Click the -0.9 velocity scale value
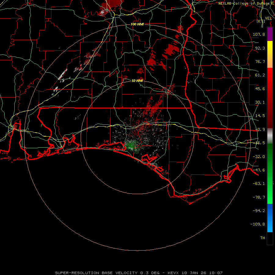Viewport: 275px width, 275px height. click(x=260, y=130)
